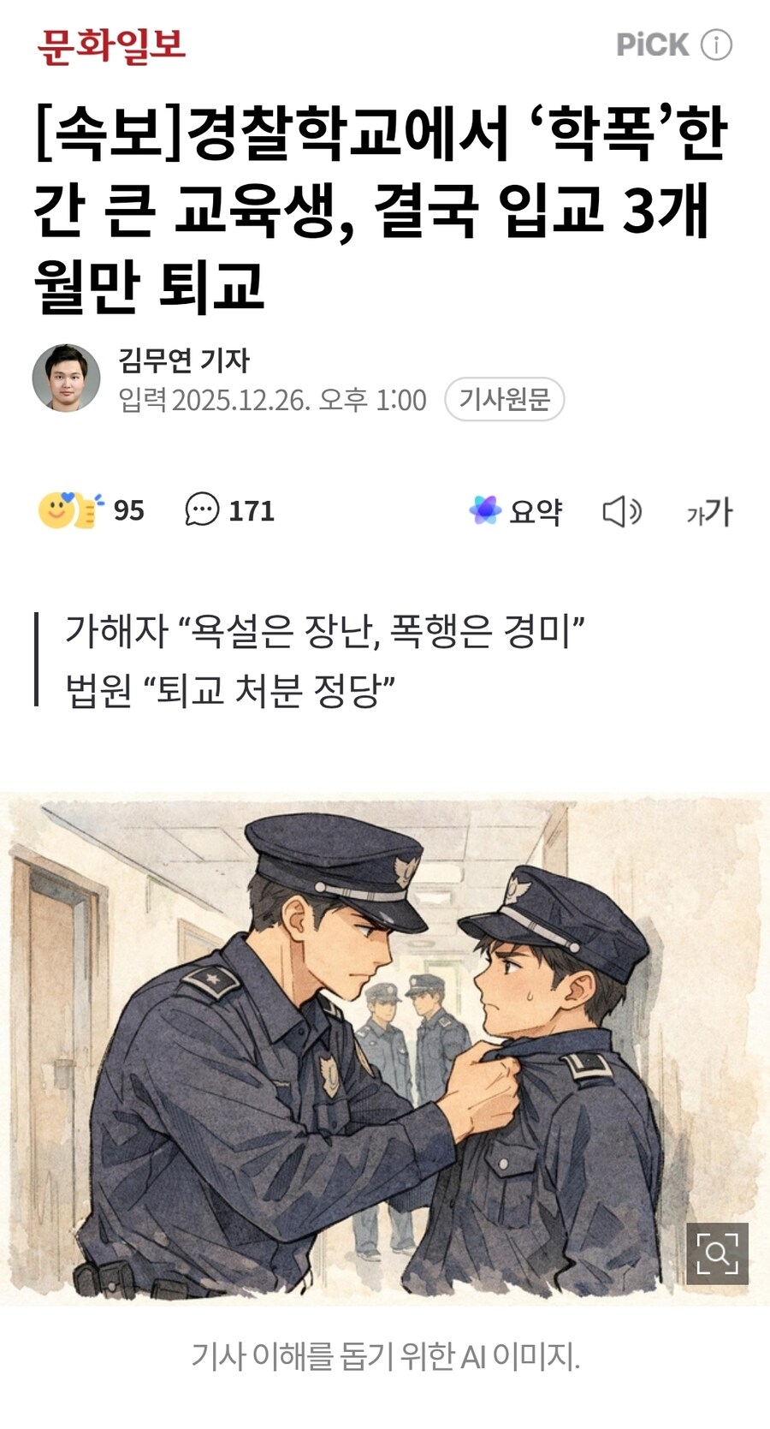Enlarge image using magnifier icon
The image size is (770, 1429).
(x=717, y=1253)
